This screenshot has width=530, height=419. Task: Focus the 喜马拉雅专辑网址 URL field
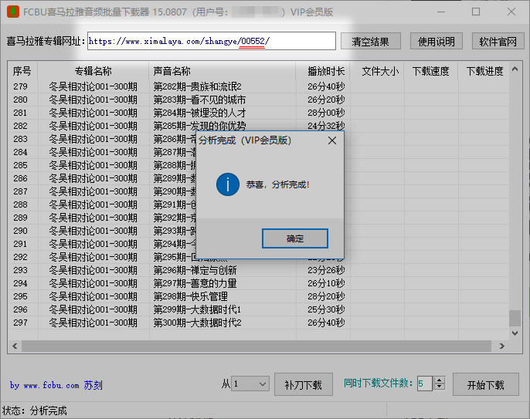coord(212,41)
